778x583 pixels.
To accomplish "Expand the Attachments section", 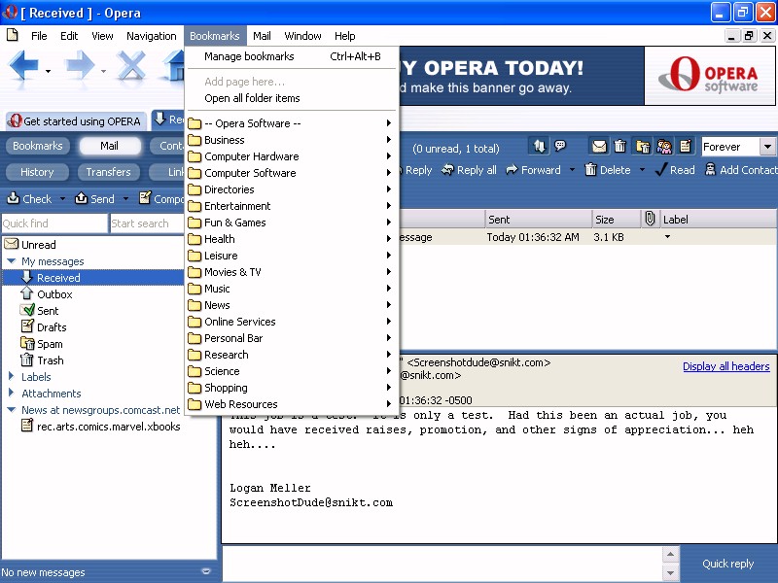I will point(12,394).
